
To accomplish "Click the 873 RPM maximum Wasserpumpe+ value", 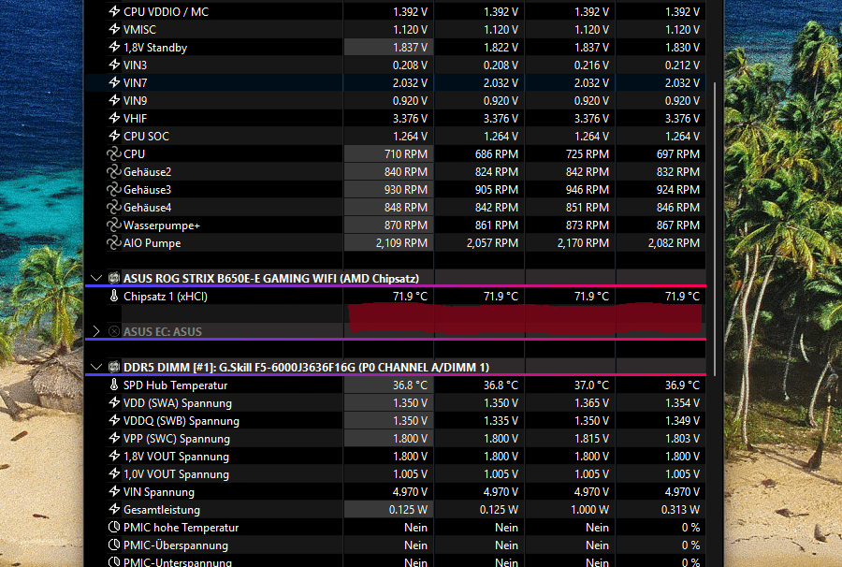I will pos(588,225).
